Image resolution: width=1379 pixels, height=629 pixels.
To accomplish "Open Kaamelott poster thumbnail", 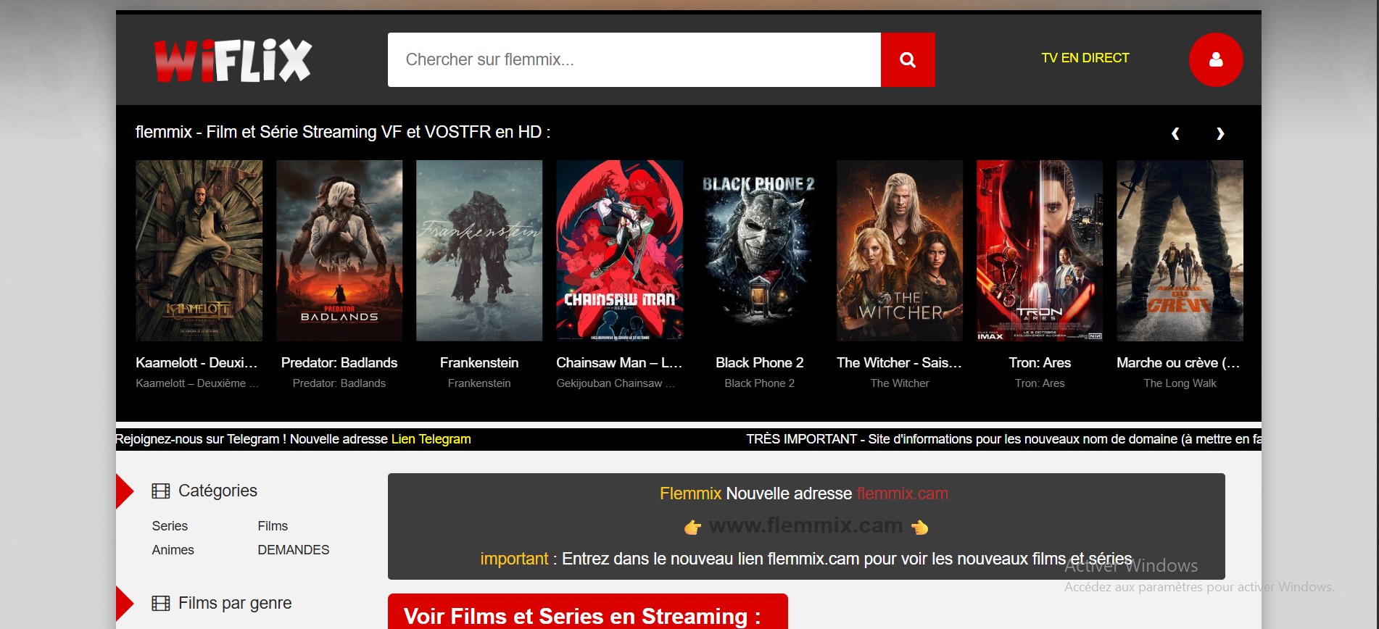I will point(199,251).
